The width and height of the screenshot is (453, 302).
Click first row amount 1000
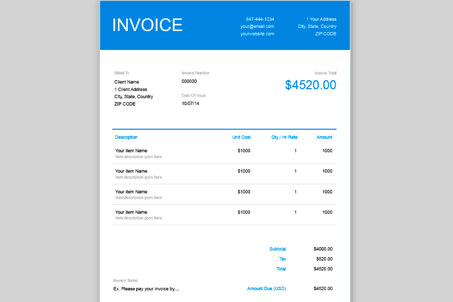(327, 151)
